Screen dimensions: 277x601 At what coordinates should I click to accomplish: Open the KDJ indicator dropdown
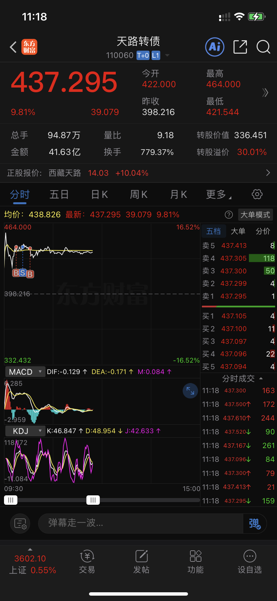coord(25,431)
